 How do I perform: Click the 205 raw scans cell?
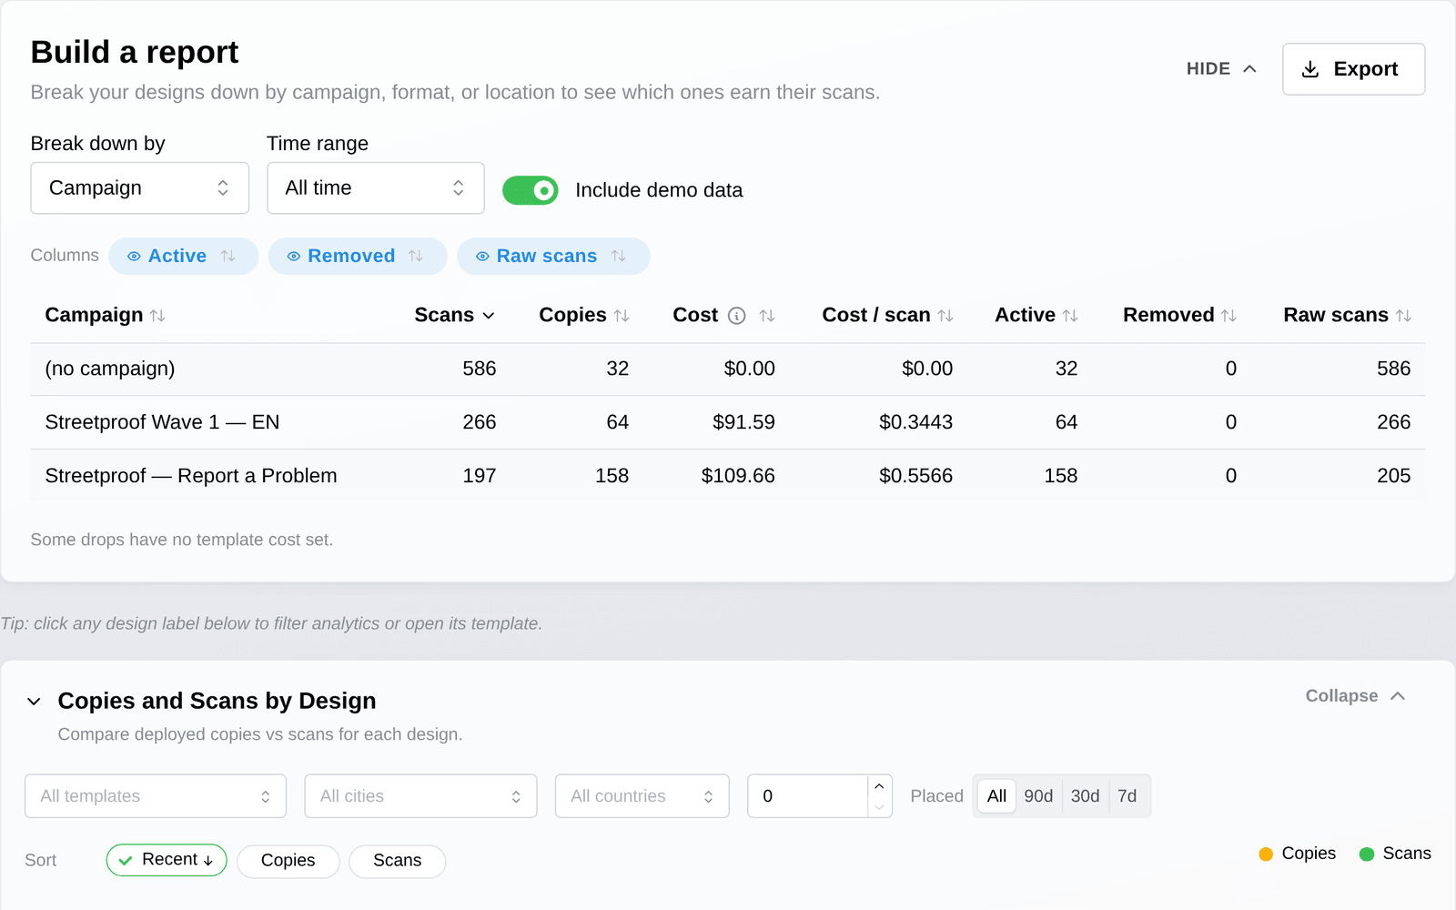pyautogui.click(x=1393, y=476)
